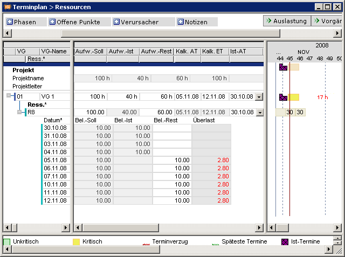Click the Verursacher plus icon
The height and width of the screenshot is (257, 345).
tap(116, 22)
